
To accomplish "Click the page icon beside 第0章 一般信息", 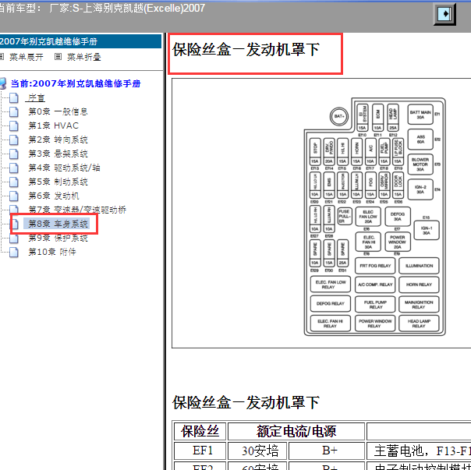I will [14, 111].
